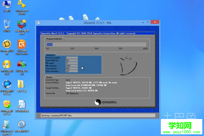Open the yellow folder of more tools
Image resolution: width=204 pixels, height=136 pixels.
[x=22, y=86]
